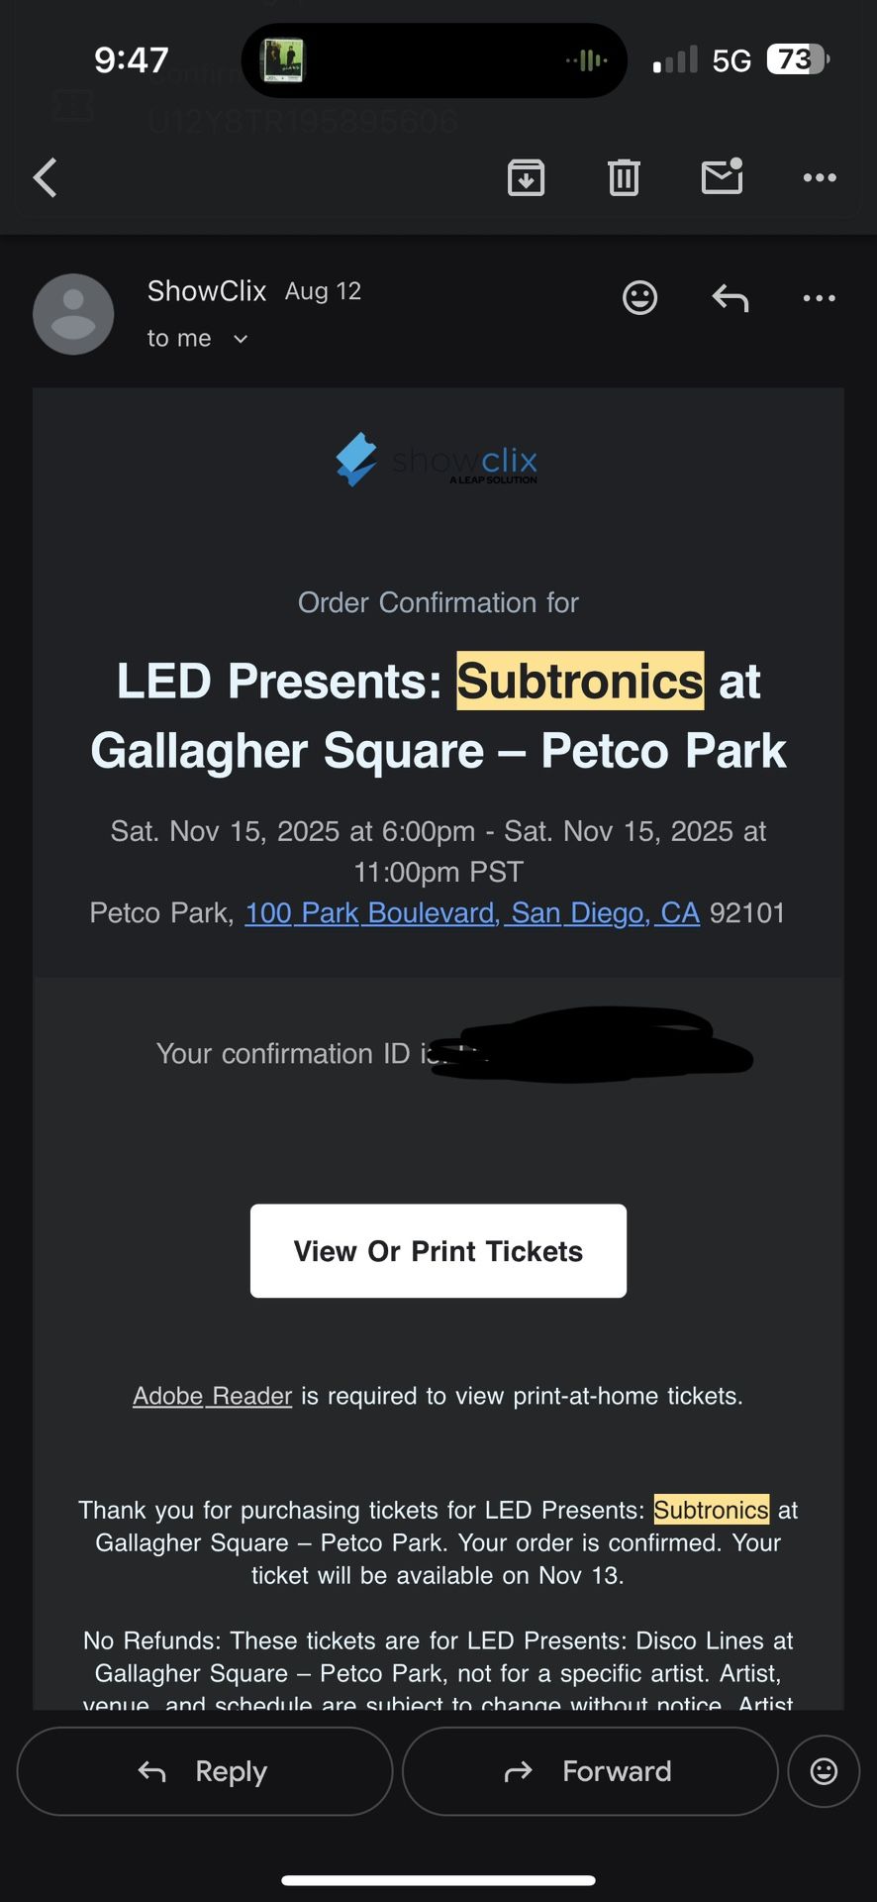The width and height of the screenshot is (877, 1902).
Task: Open the message options three-dot menu
Action: (x=819, y=297)
